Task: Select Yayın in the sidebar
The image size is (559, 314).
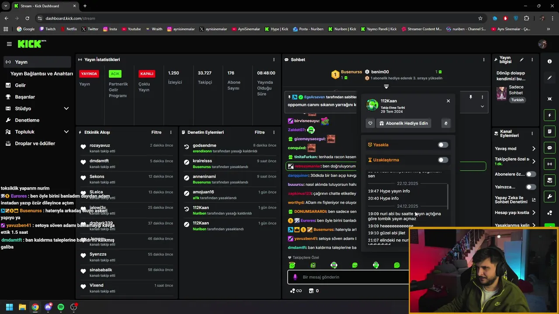Action: tap(36, 62)
